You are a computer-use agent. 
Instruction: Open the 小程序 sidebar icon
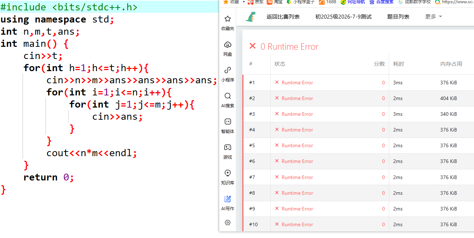(228, 70)
